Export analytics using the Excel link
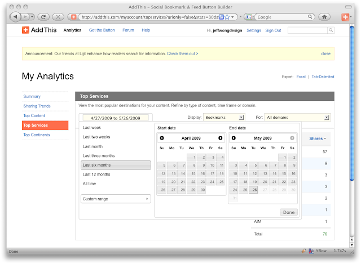Viewport: 361px width, 264px height. pyautogui.click(x=301, y=76)
